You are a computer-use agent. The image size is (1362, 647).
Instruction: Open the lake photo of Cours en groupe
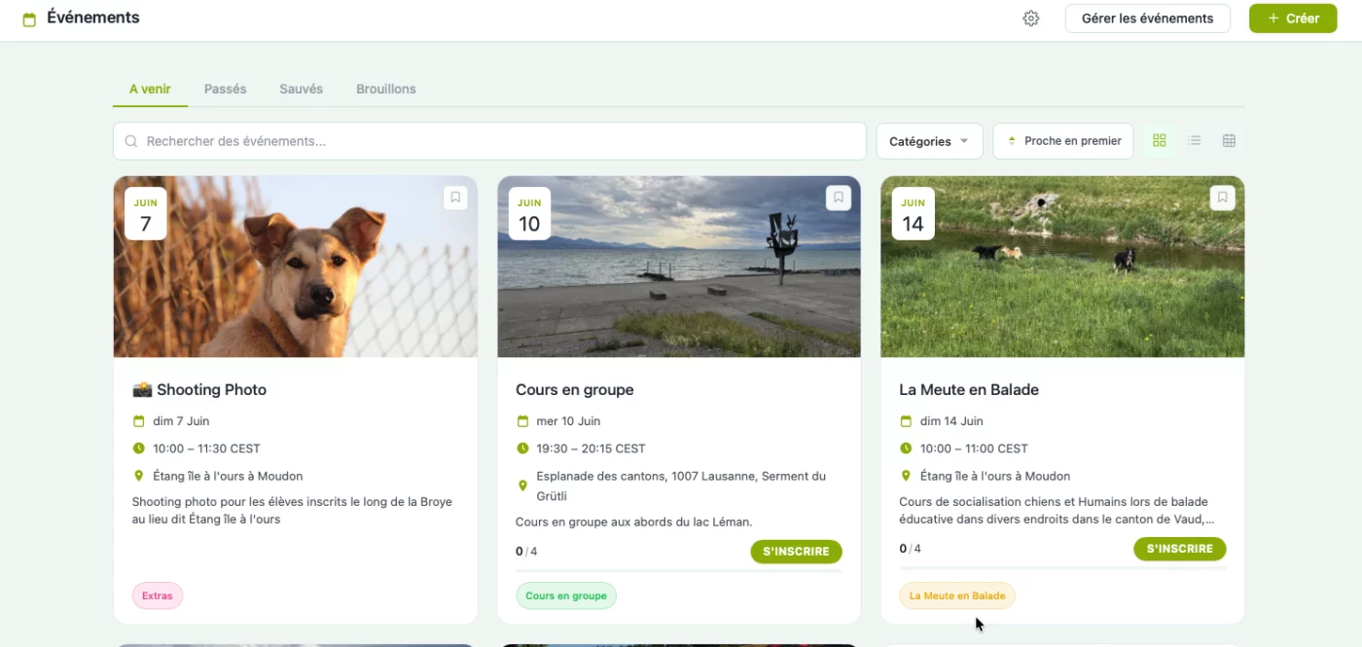679,267
